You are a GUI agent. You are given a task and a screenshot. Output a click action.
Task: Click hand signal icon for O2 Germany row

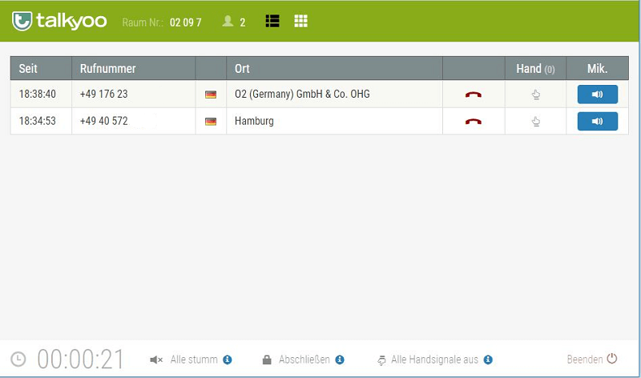coord(535,94)
